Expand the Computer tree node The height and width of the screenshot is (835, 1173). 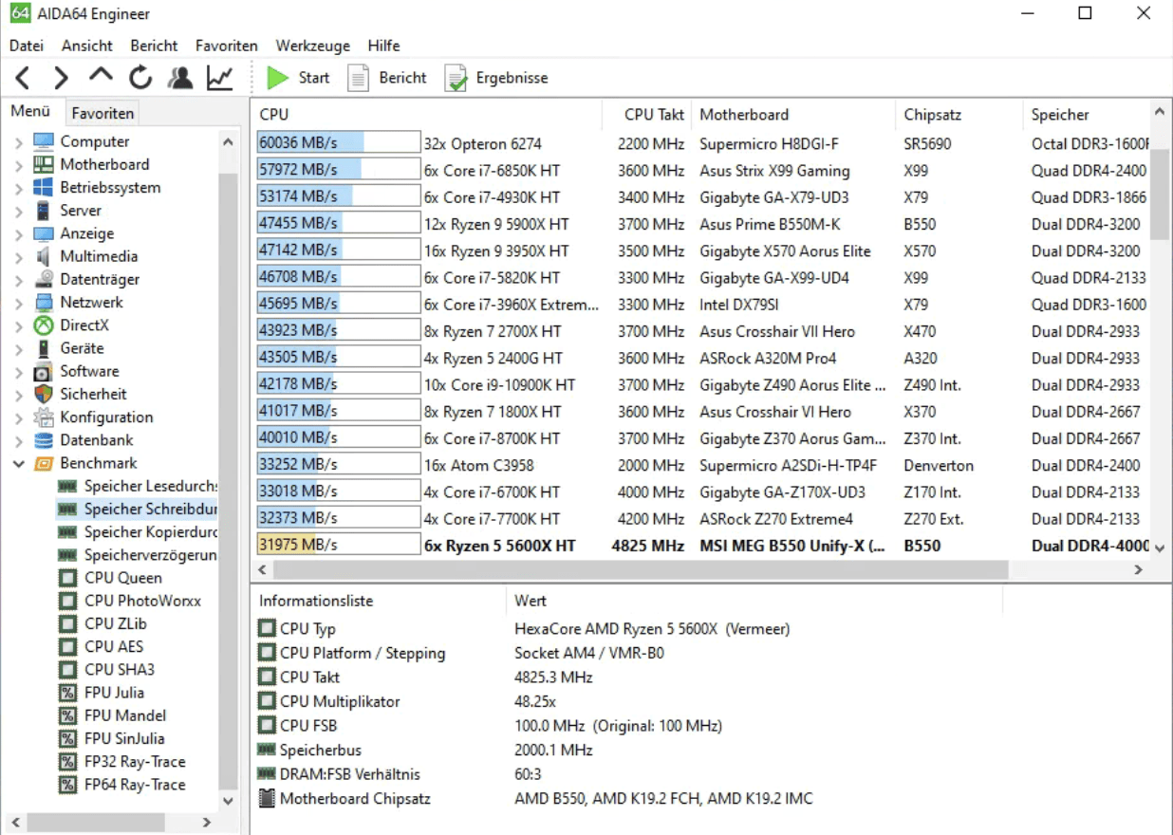(x=18, y=142)
